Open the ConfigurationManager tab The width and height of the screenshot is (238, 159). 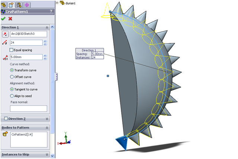(x=19, y=5)
